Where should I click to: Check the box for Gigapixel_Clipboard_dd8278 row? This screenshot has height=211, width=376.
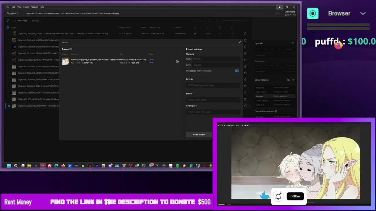coord(9,40)
